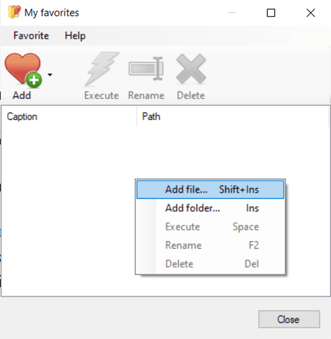Choose Delete from the context menu
Screen dimensions: 331x339
pos(210,264)
